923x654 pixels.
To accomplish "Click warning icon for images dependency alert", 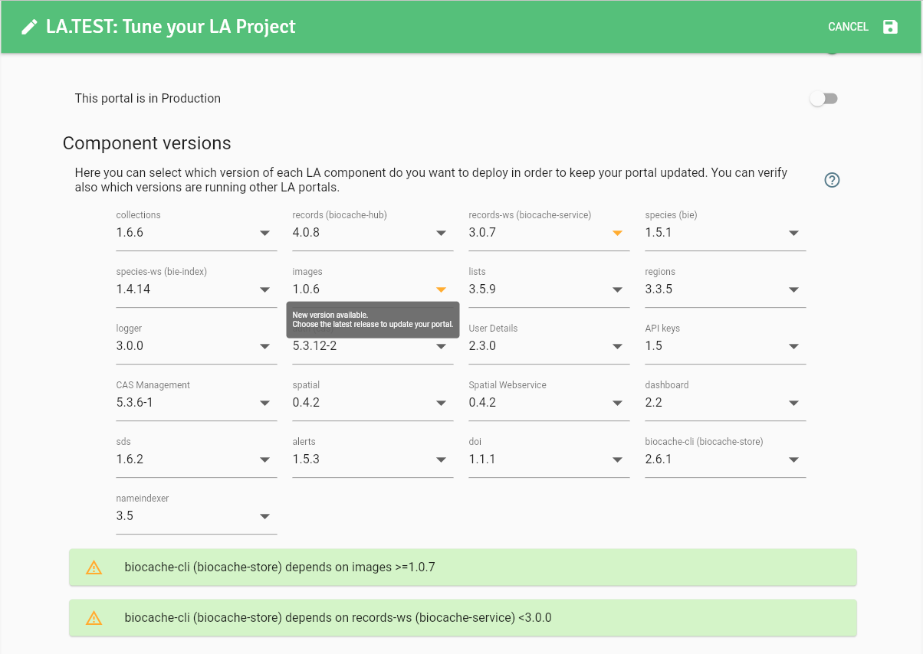I will (94, 567).
